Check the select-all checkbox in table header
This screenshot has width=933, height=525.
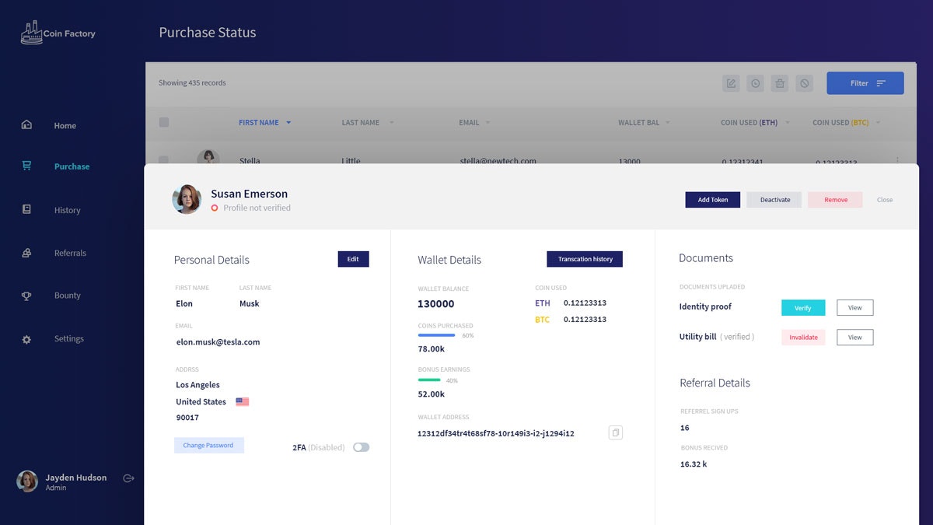[163, 122]
